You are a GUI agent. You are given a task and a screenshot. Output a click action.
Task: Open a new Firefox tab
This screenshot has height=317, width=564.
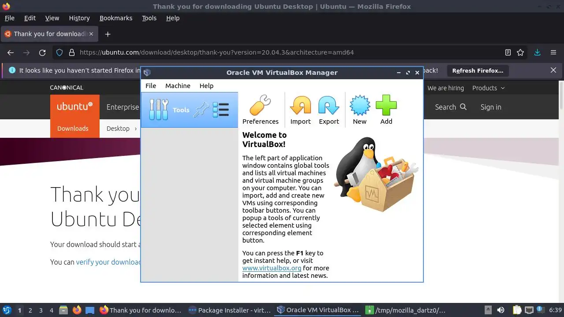click(x=108, y=34)
